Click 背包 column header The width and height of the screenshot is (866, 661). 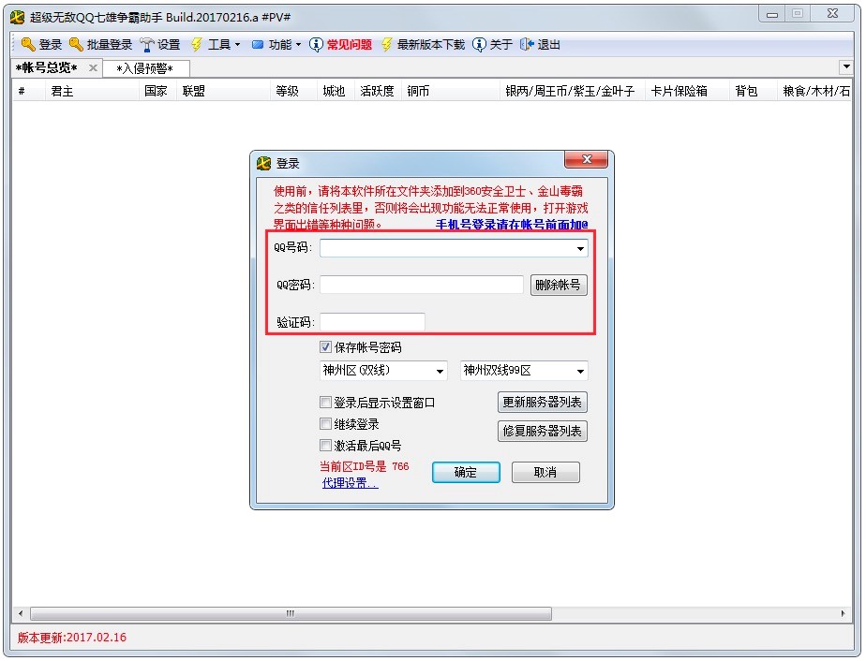coord(753,91)
